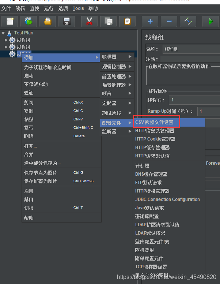Open the 测试片段 submenu
This screenshot has height=284, width=220.
(x=117, y=113)
